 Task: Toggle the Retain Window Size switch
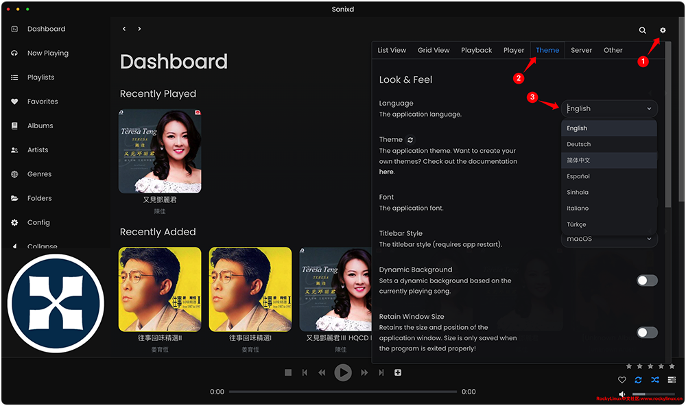647,333
